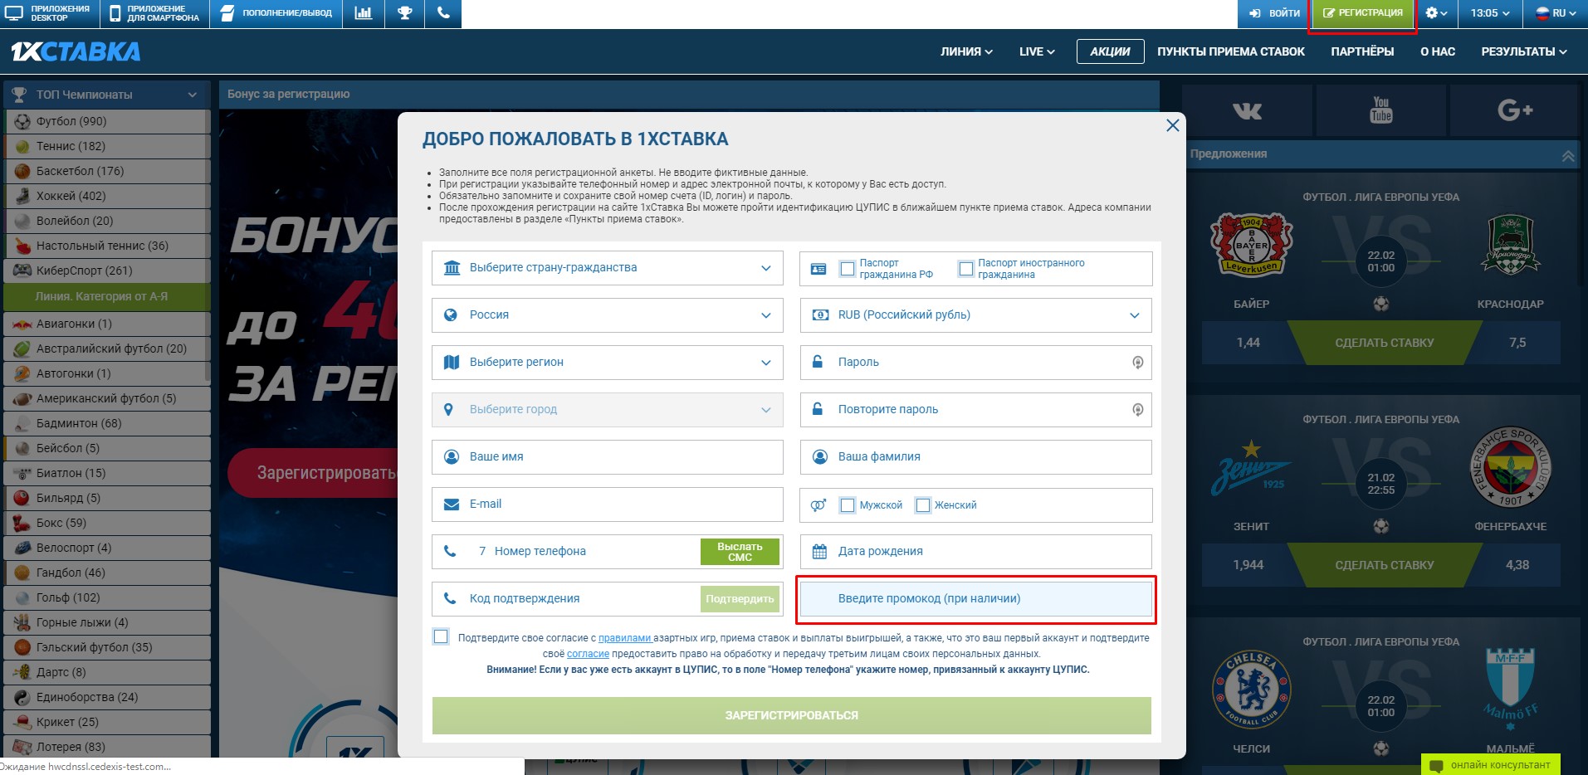Click СДЕЛАТЬ СТАВКУ for Зенит match

pos(1384,565)
